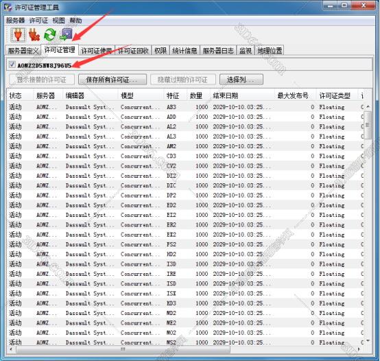
Task: Click the vertical scrollbar up arrow
Action: tap(368, 106)
